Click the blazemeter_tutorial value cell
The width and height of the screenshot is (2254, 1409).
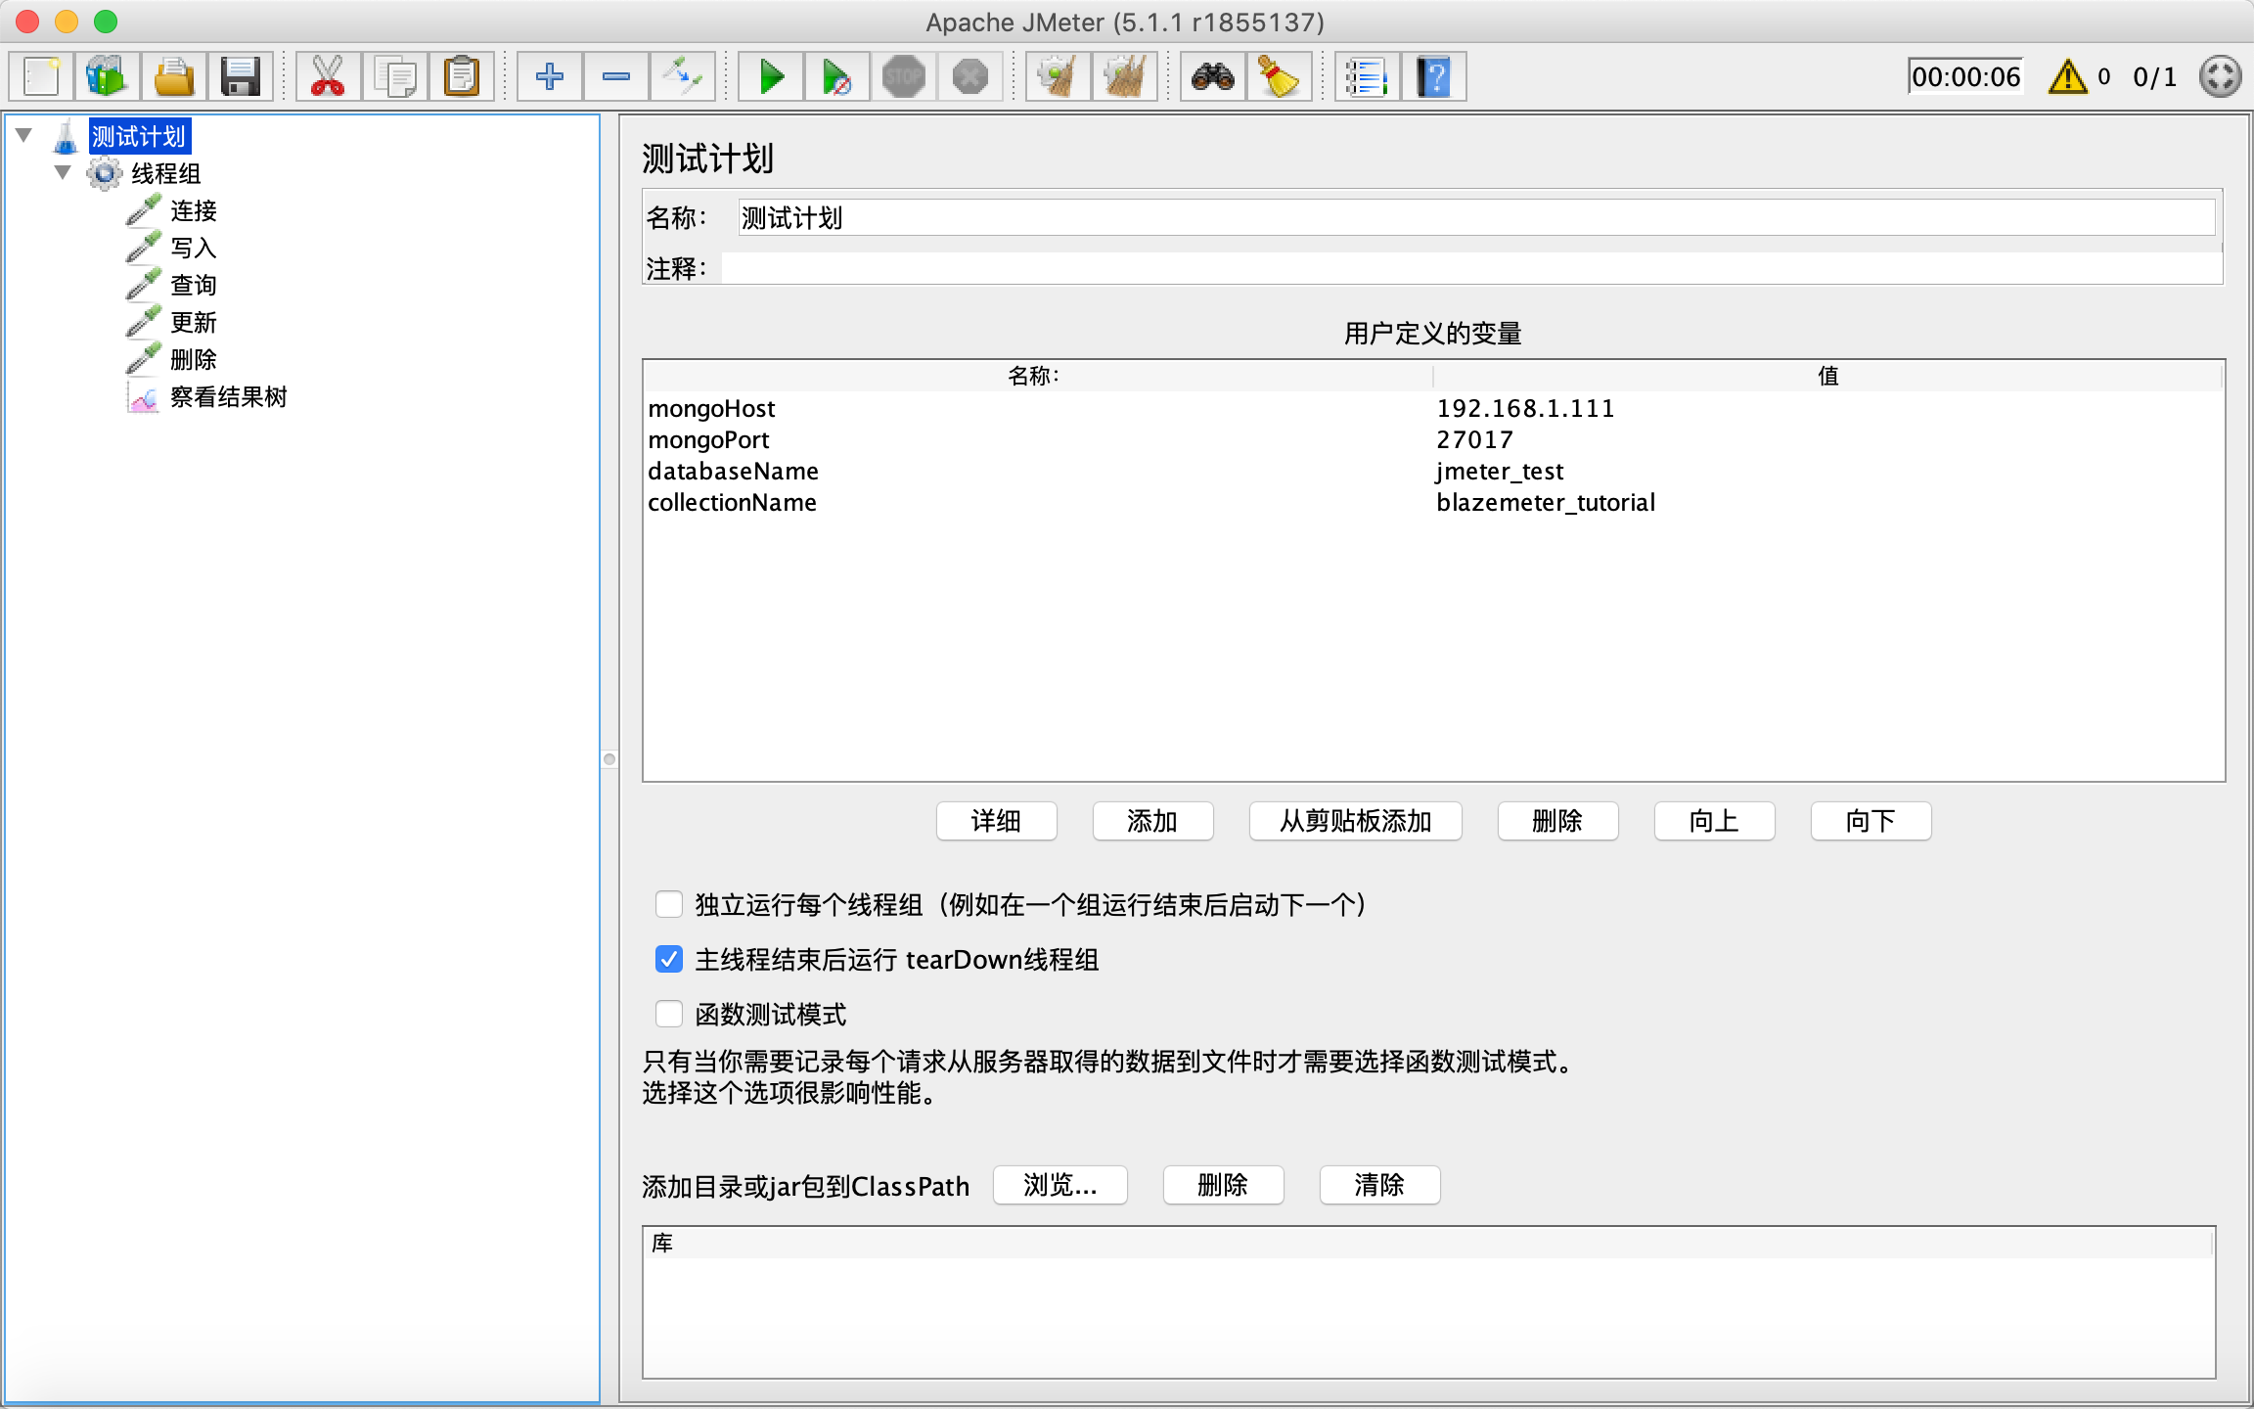pyautogui.click(x=1827, y=502)
